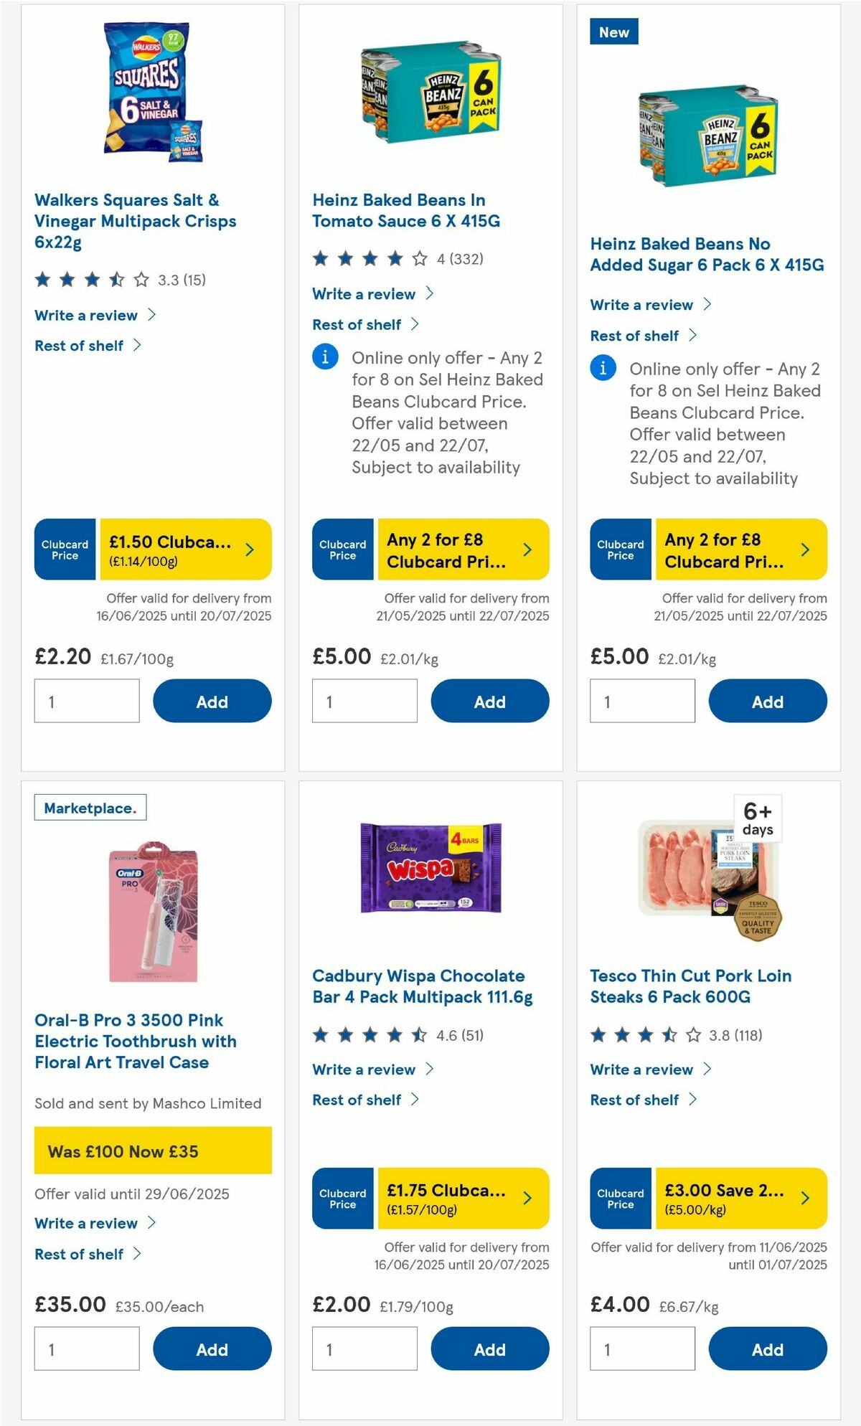Click the info icon beside Heinz Baked Beans offer
861x1426 pixels.
(x=324, y=356)
